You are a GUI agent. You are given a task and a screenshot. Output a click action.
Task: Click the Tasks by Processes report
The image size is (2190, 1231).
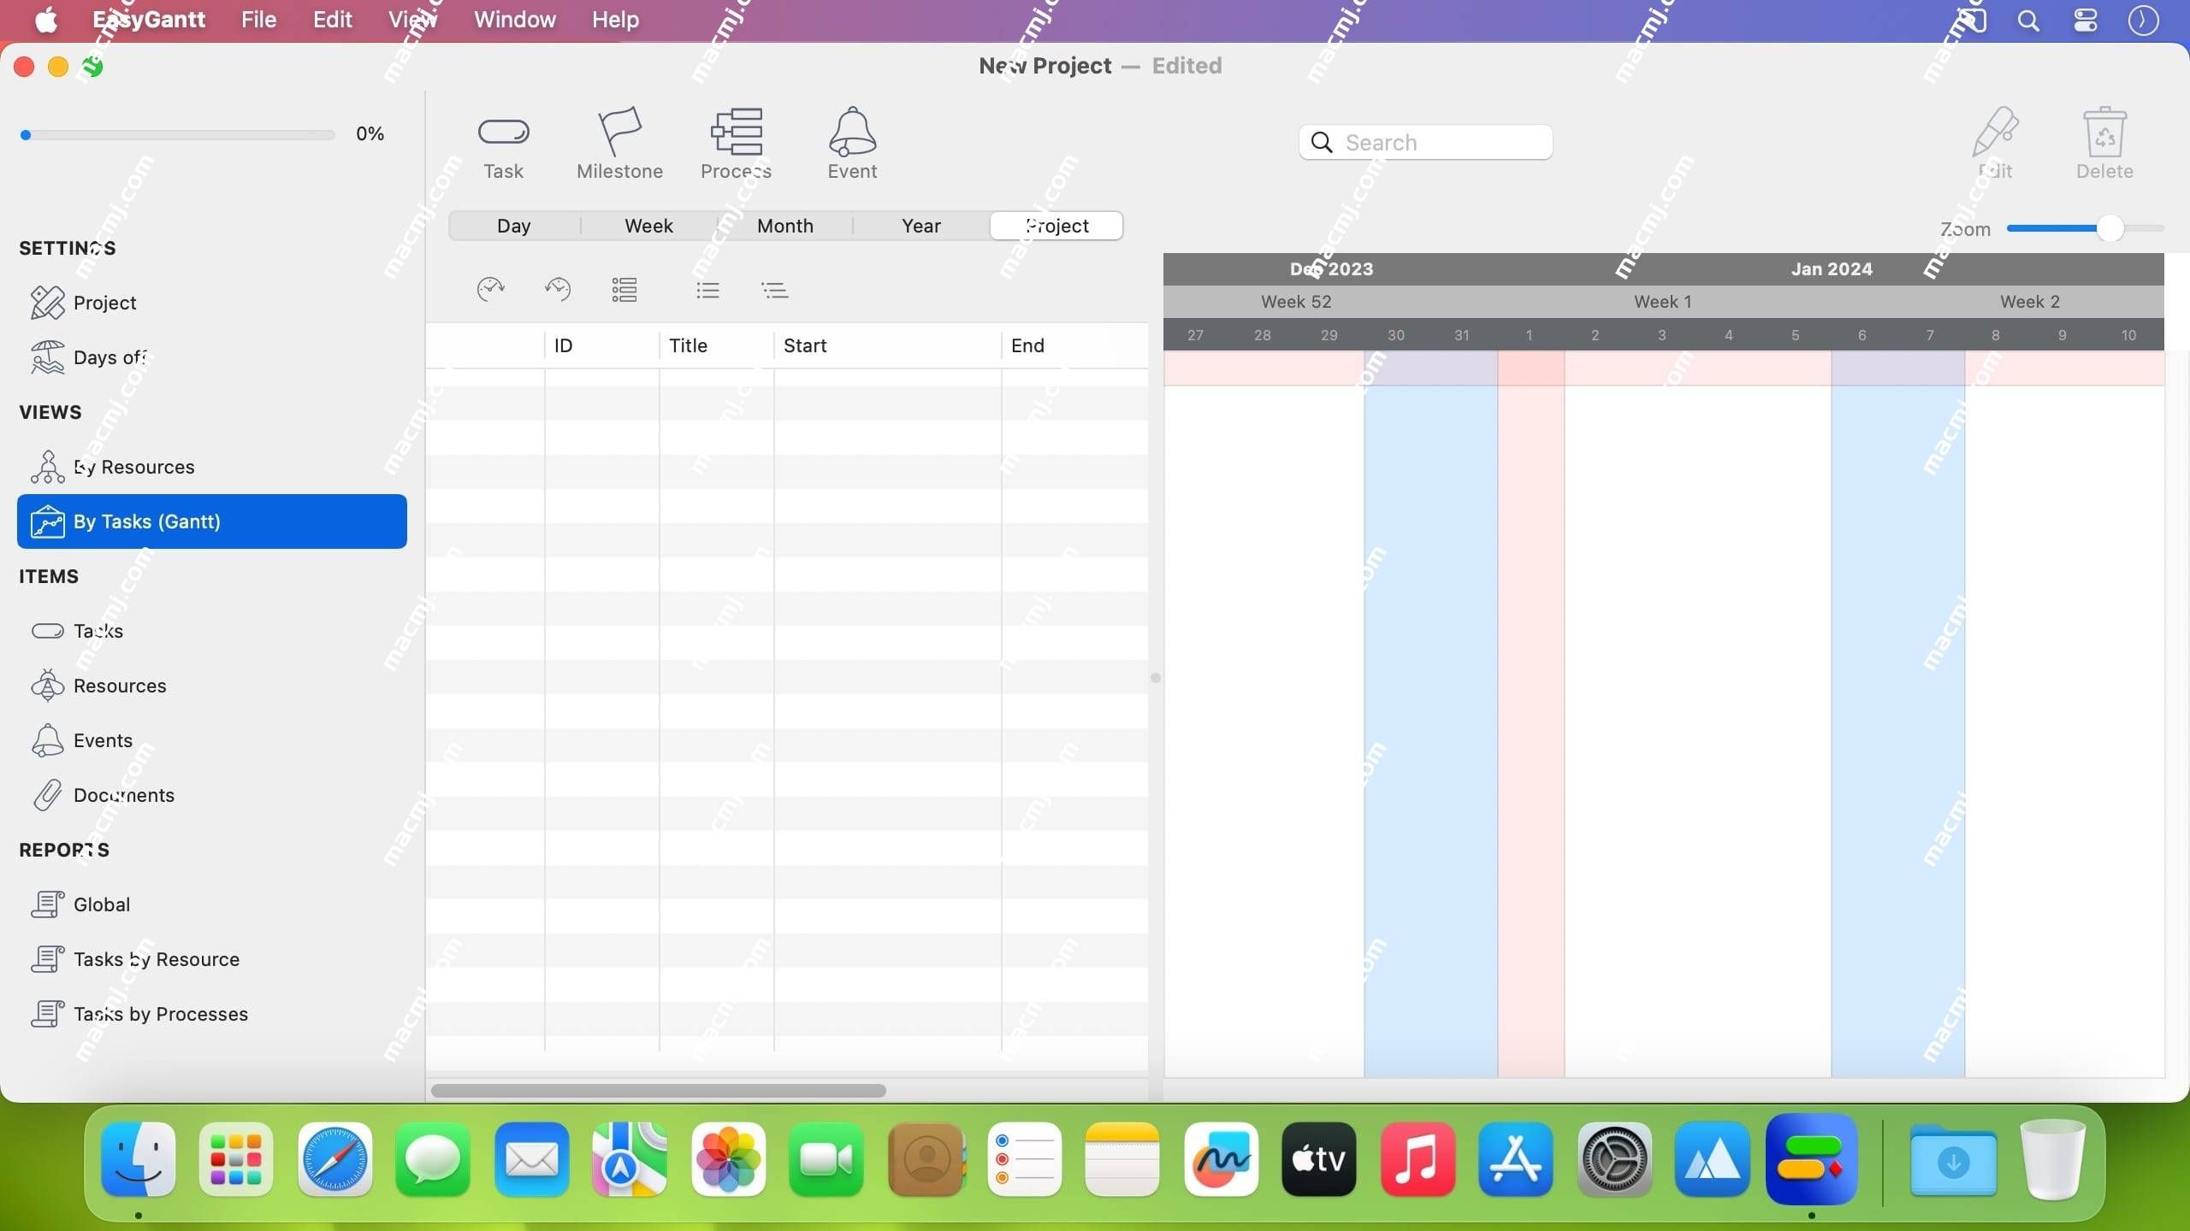[x=161, y=1013]
